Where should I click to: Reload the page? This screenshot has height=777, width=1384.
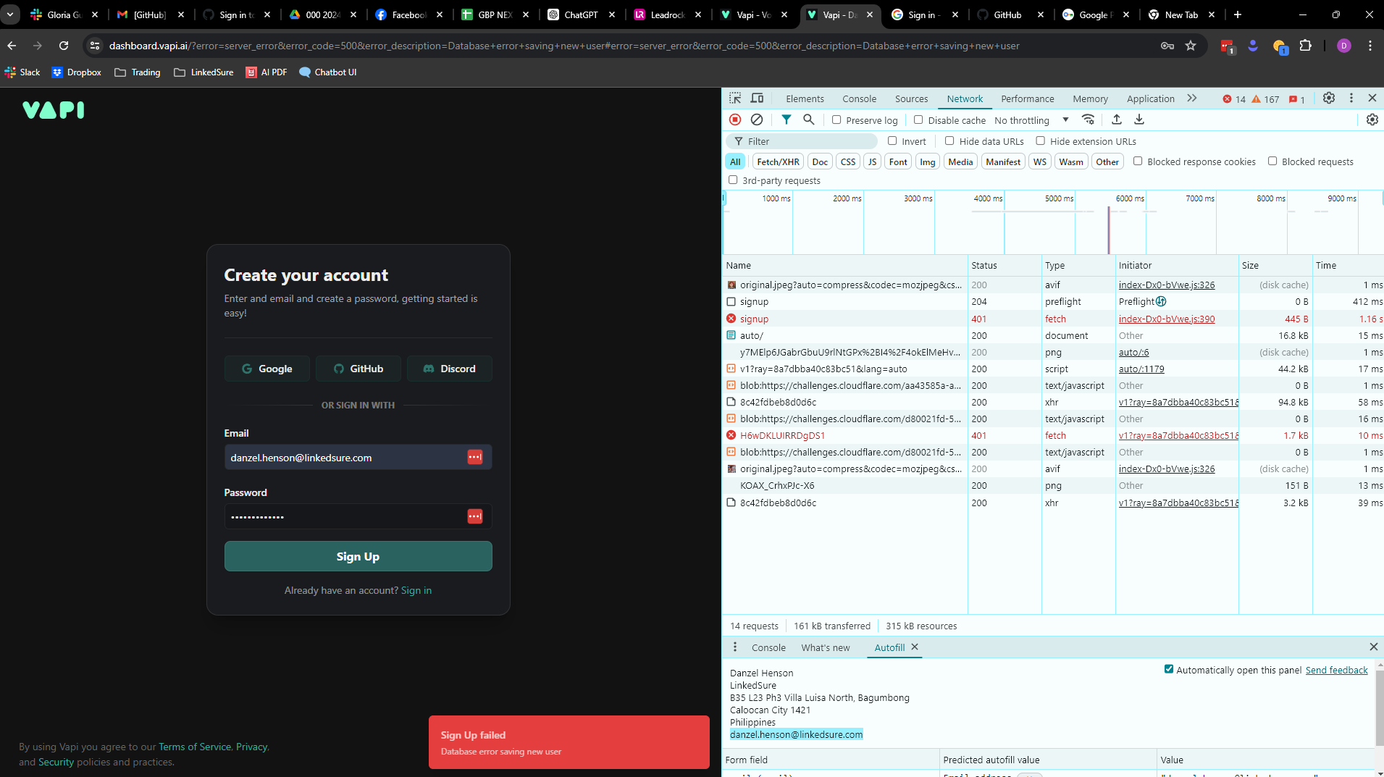point(64,46)
